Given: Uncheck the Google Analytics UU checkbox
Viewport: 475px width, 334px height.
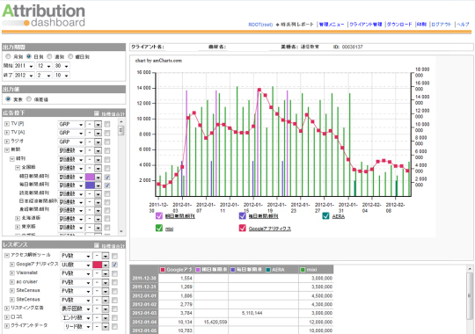Looking at the screenshot, I should pos(114,265).
